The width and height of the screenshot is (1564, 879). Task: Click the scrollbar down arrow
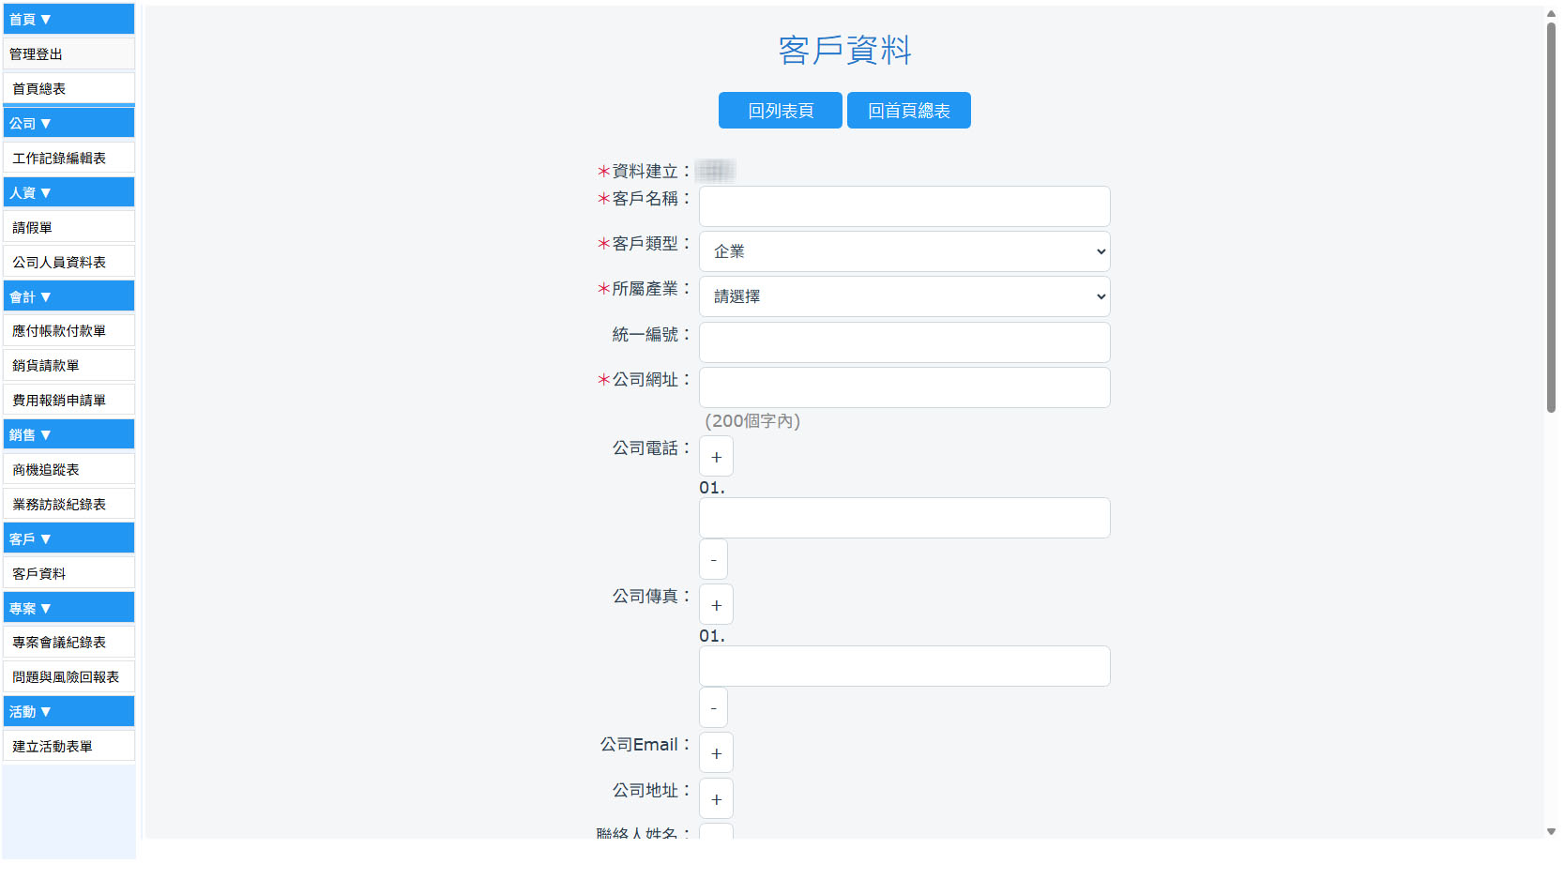(x=1551, y=831)
